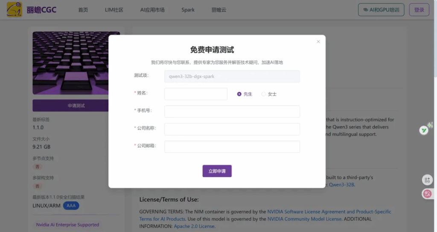
Task: Close the 免费申请测试 dialog
Action: 318,42
